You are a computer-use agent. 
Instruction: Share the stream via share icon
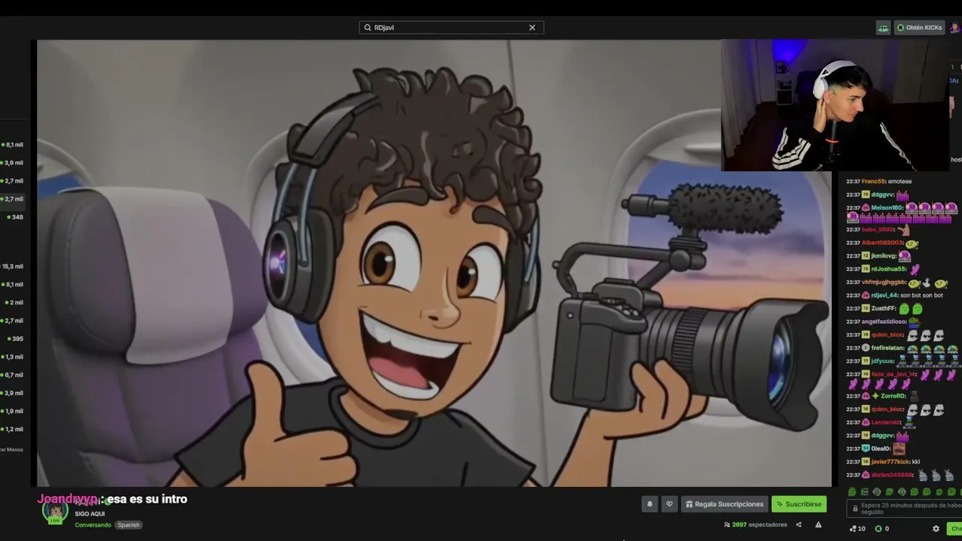(x=799, y=524)
